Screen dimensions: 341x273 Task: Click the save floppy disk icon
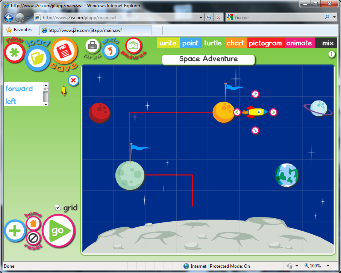[64, 50]
